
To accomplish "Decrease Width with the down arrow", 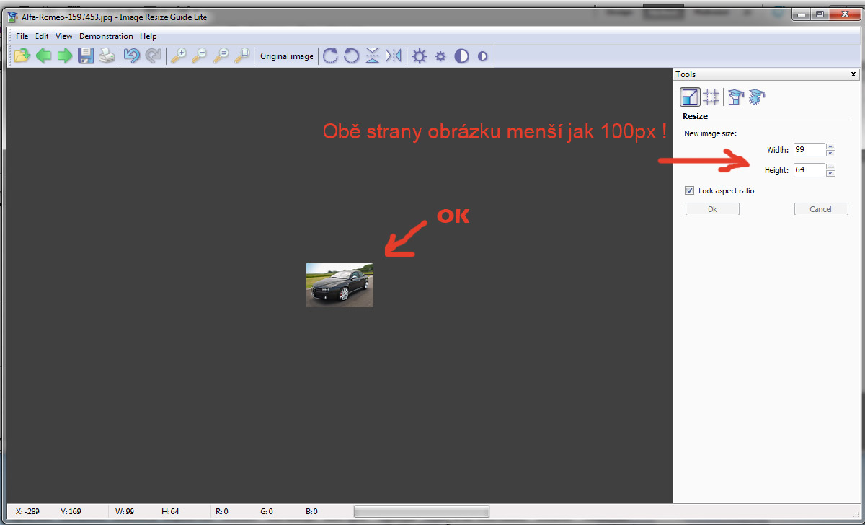I will (830, 153).
